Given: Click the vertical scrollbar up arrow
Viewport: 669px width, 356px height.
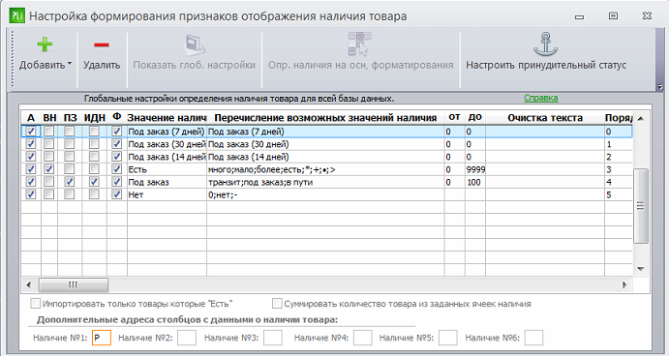Looking at the screenshot, I should click(640, 119).
